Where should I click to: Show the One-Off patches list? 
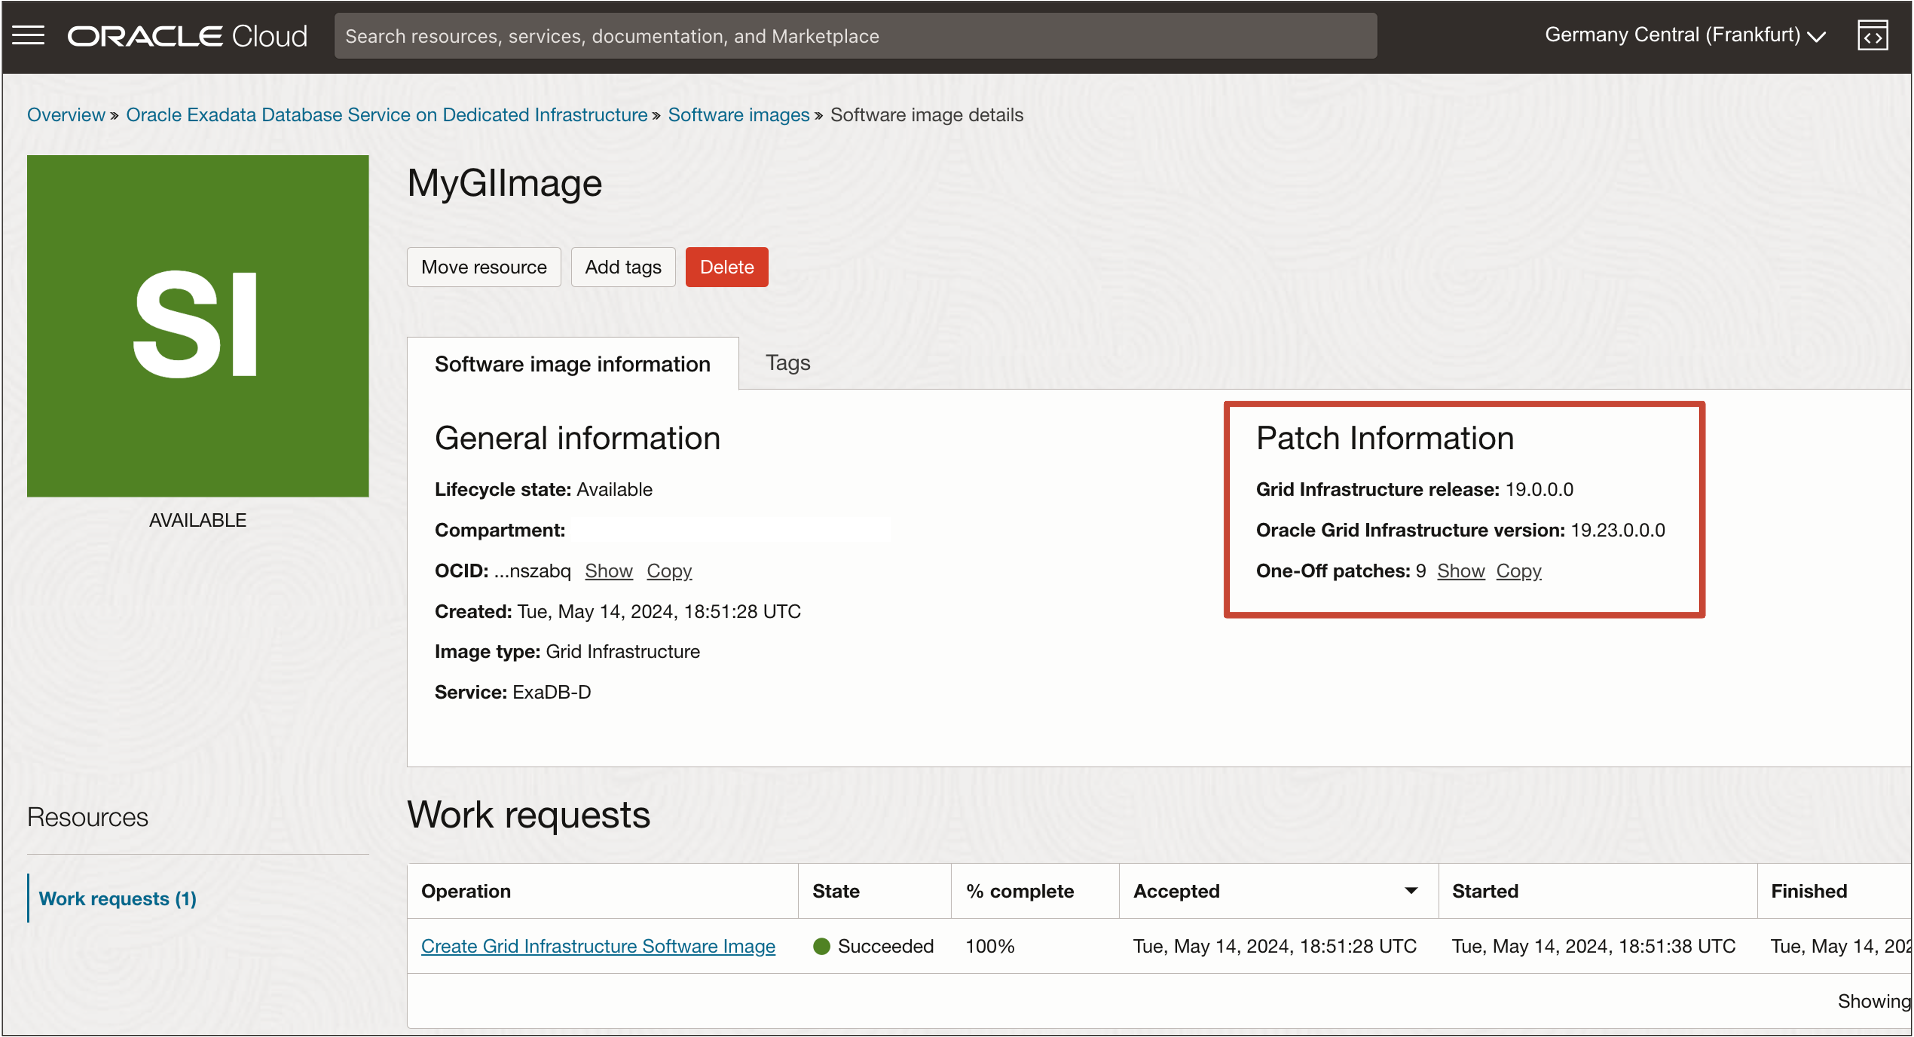pyautogui.click(x=1460, y=570)
